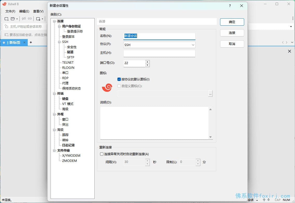Click the new session toolbar icon
This screenshot has width=295, height=203.
(6, 19)
